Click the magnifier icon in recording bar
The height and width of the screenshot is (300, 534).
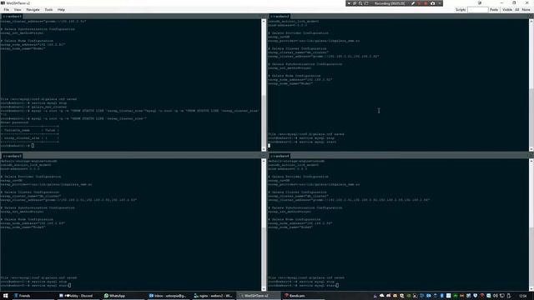pyautogui.click(x=360, y=3)
